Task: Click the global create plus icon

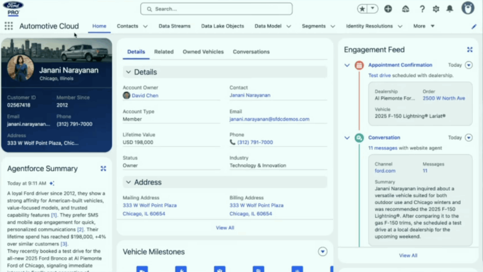Action: coord(388,9)
